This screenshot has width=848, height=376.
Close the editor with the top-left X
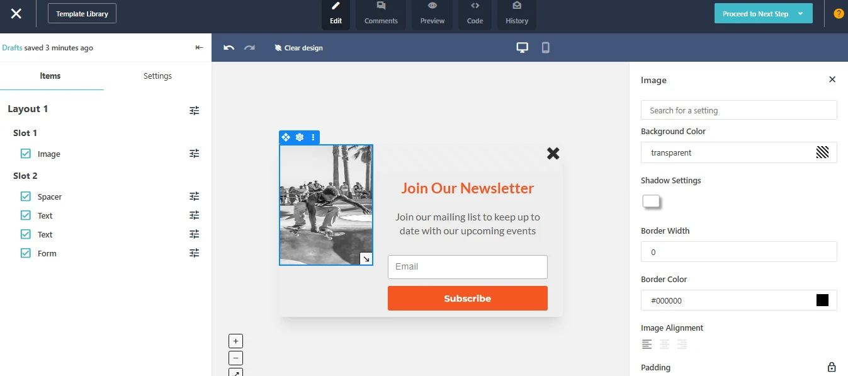16,13
